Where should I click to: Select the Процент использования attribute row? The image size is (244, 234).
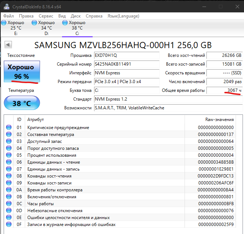(120, 155)
